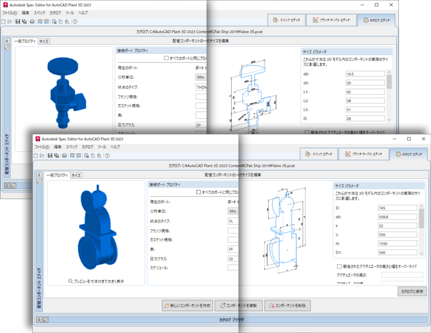
Task: Switch to the サイズ tab
Action: coord(75,175)
